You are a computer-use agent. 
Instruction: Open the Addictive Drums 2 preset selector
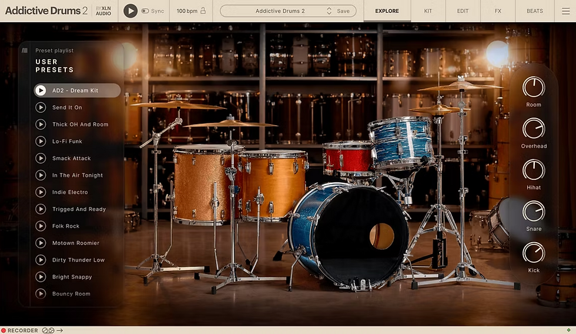tap(280, 11)
